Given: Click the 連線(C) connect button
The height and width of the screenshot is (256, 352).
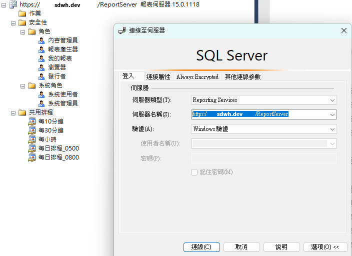Looking at the screenshot, I should coord(201,247).
